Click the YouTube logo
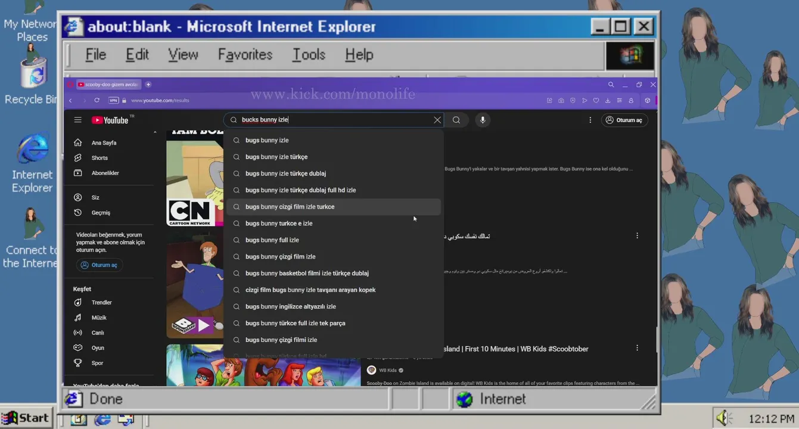 point(110,120)
